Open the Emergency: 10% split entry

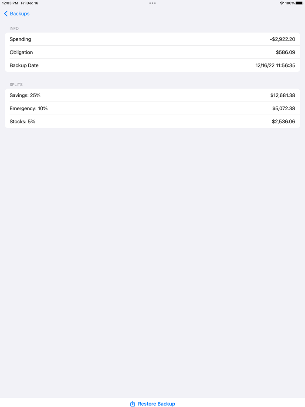(152, 108)
